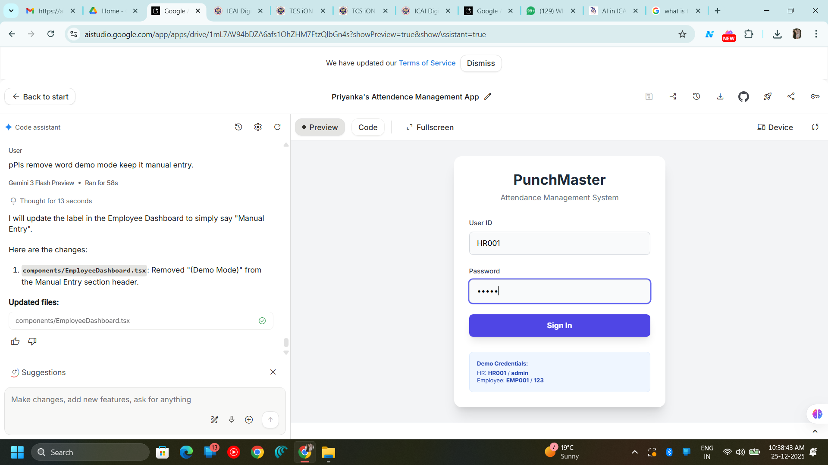
Task: Switch to the Code tab
Action: (x=367, y=127)
